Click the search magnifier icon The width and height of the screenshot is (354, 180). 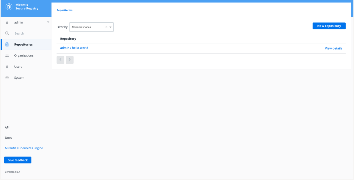point(7,33)
